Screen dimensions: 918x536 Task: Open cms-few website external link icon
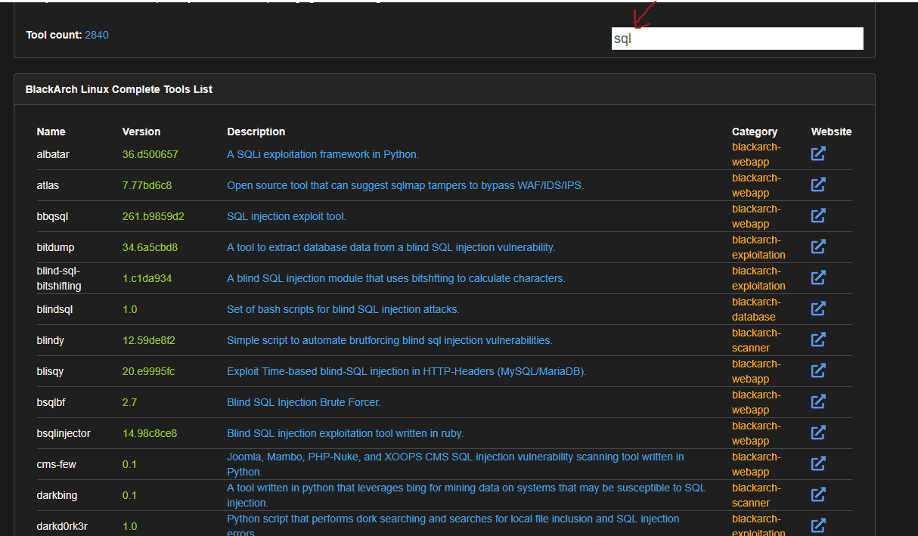(818, 463)
